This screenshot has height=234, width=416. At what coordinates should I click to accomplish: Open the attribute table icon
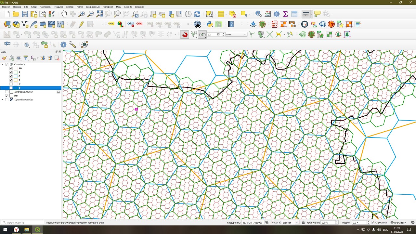click(294, 14)
